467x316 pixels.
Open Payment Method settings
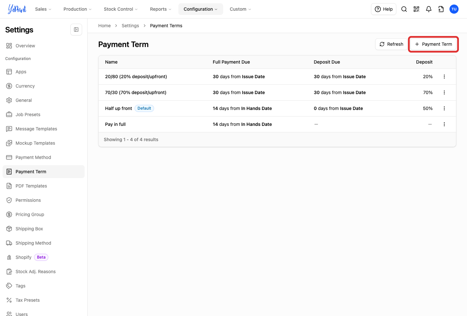tap(43, 157)
